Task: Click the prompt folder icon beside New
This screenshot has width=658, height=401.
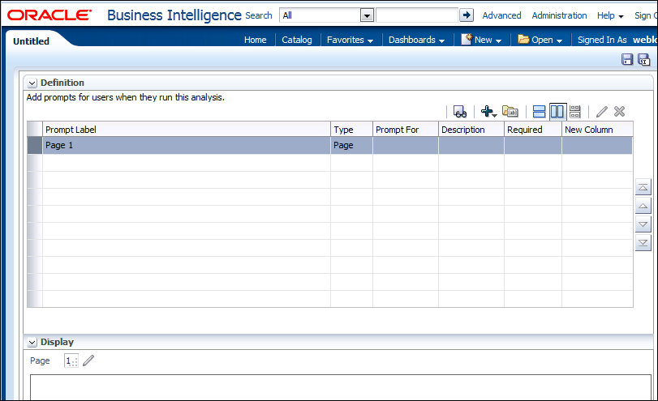Action: (x=510, y=112)
